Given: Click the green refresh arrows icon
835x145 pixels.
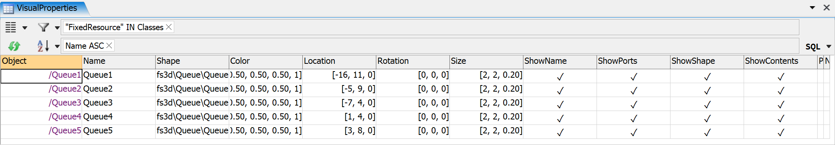Looking at the screenshot, I should tap(14, 46).
